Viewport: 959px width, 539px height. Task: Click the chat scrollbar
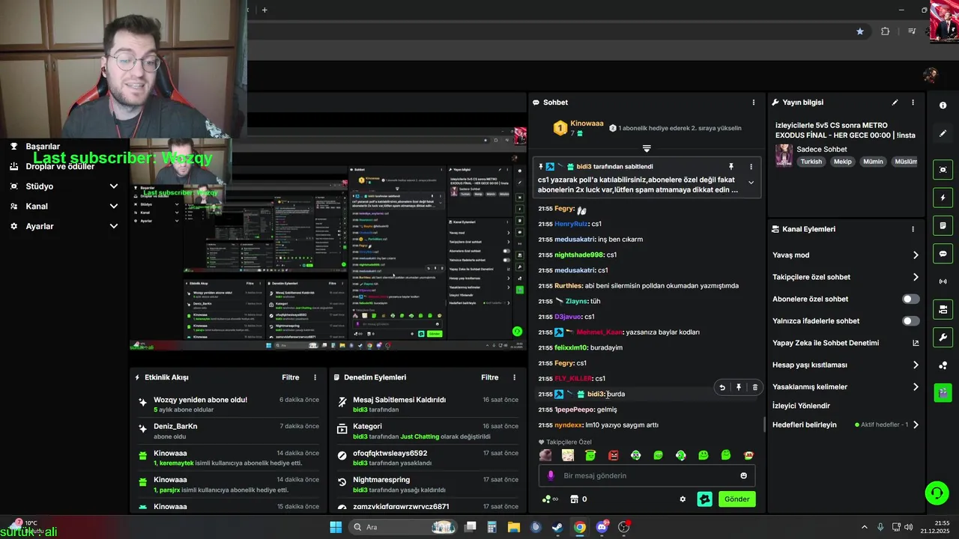(764, 424)
